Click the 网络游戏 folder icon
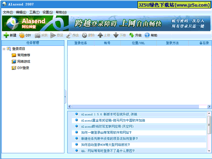This screenshot has width=212, height=159. [x=14, y=61]
